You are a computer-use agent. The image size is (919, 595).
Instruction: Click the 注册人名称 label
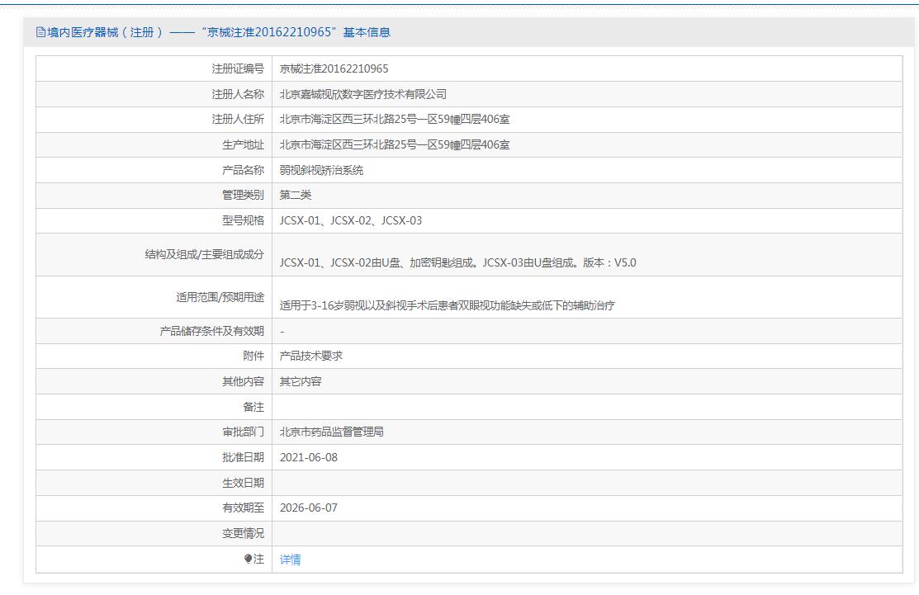pyautogui.click(x=238, y=94)
